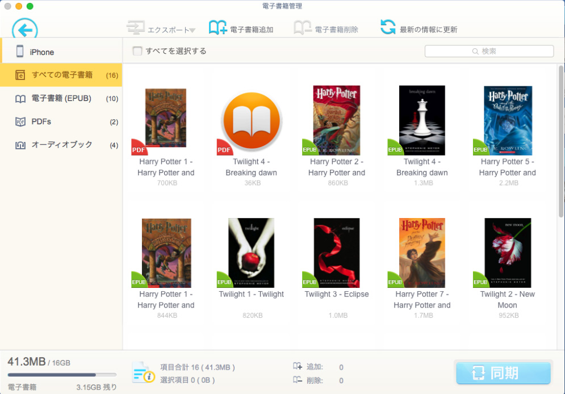Click the vertical scrollbar of book grid

point(560,141)
